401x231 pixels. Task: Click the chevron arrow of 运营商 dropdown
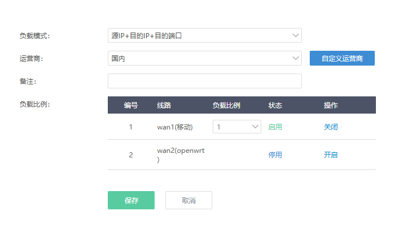point(295,58)
